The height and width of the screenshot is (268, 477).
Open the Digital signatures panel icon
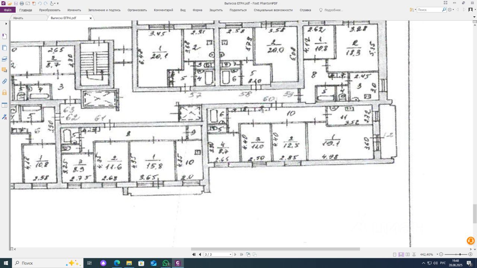[5, 117]
